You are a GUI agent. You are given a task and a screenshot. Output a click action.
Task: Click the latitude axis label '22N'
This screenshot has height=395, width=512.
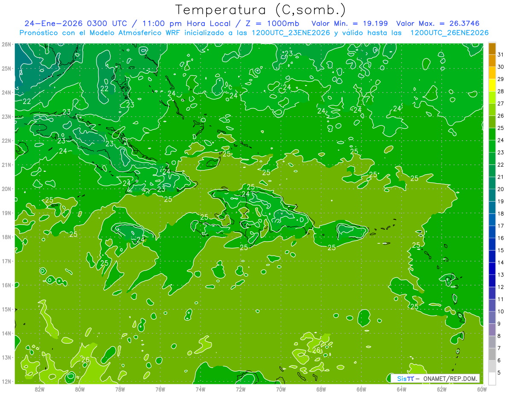6,141
